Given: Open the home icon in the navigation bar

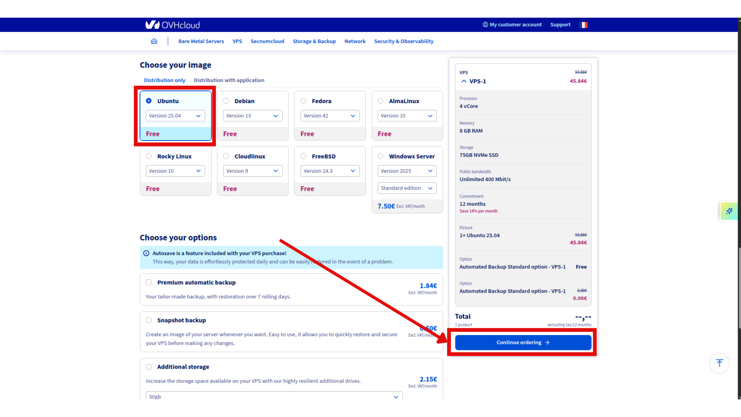Looking at the screenshot, I should coord(154,41).
